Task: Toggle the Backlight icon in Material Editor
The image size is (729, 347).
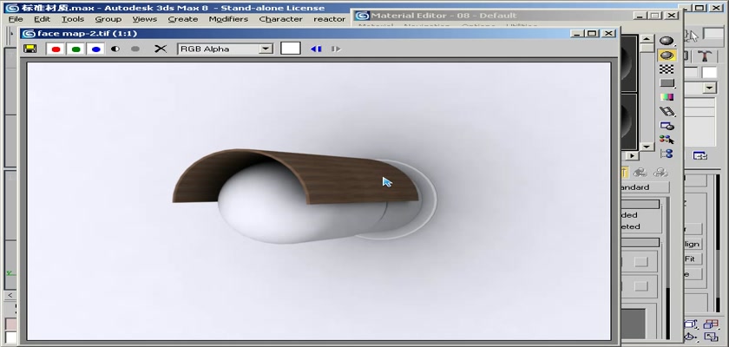Action: pyautogui.click(x=667, y=55)
